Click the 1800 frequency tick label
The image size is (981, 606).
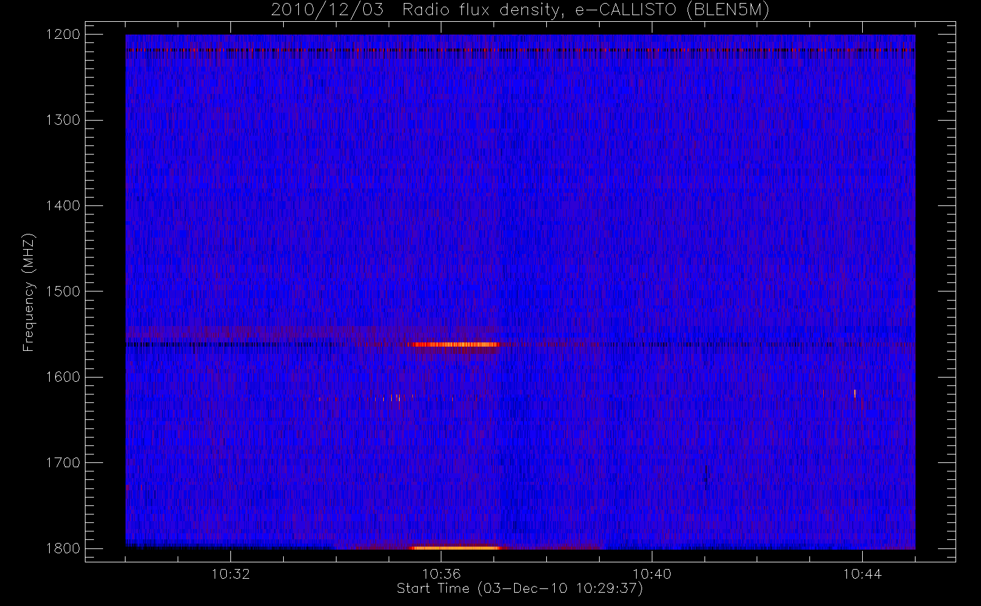[x=63, y=548]
